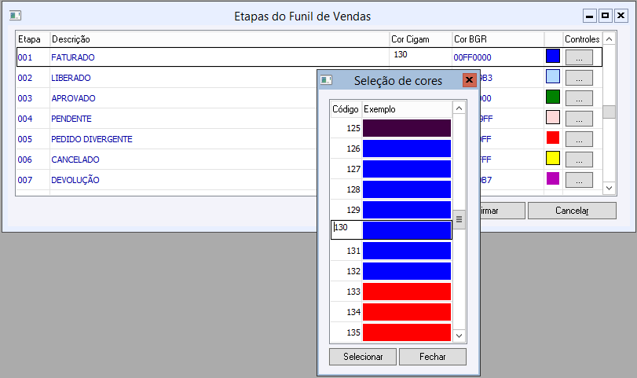Click the stages table scrollbar thumb
The width and height of the screenshot is (637, 378).
click(x=609, y=112)
